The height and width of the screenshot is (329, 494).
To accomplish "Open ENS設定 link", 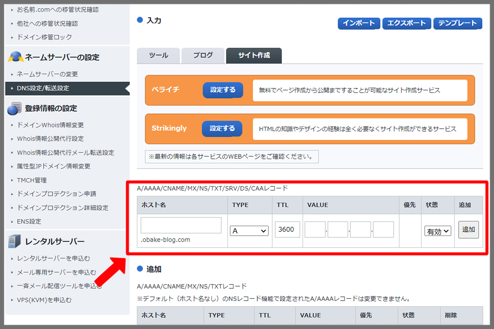I will pos(29,222).
